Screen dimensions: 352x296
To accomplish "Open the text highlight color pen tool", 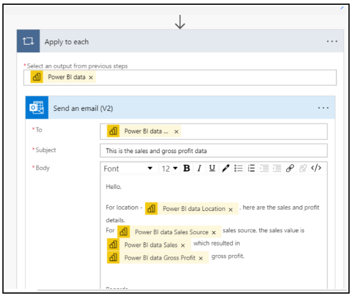I will tap(225, 168).
